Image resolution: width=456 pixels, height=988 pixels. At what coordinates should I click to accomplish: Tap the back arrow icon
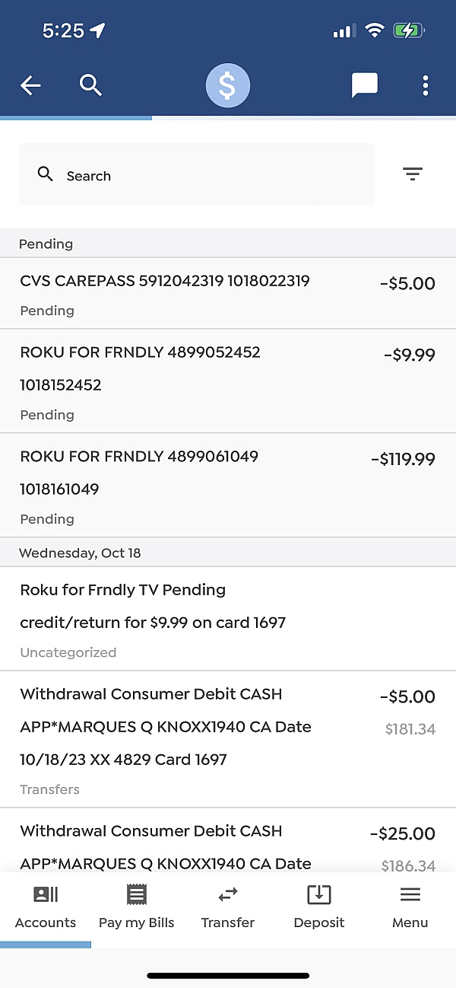pyautogui.click(x=30, y=86)
